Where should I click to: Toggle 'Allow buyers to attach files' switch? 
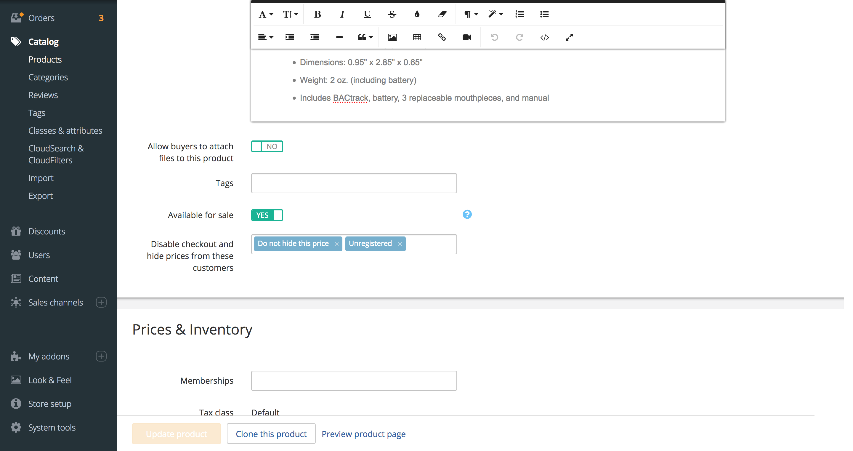(x=267, y=146)
